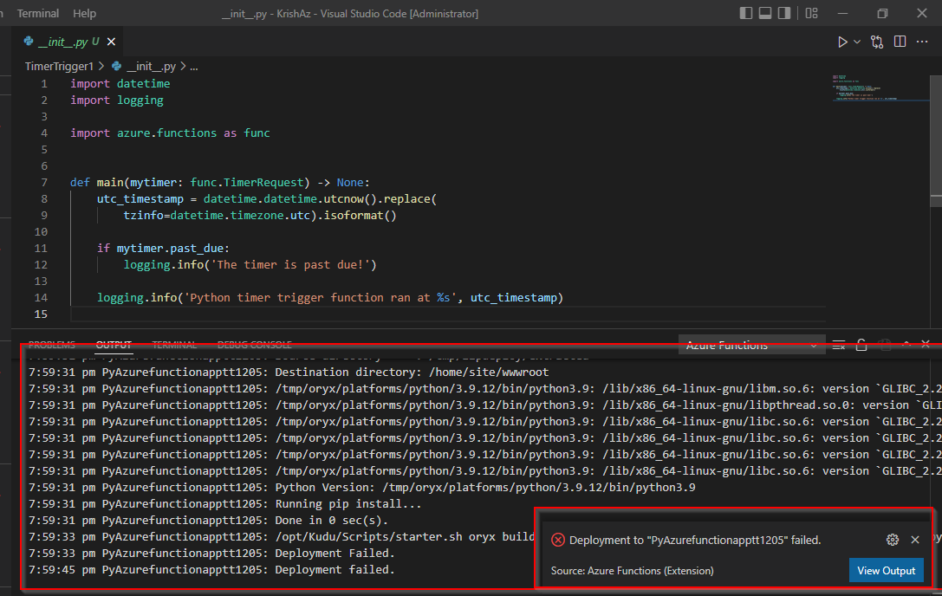Maximize the panel with the chevron-up

(906, 344)
